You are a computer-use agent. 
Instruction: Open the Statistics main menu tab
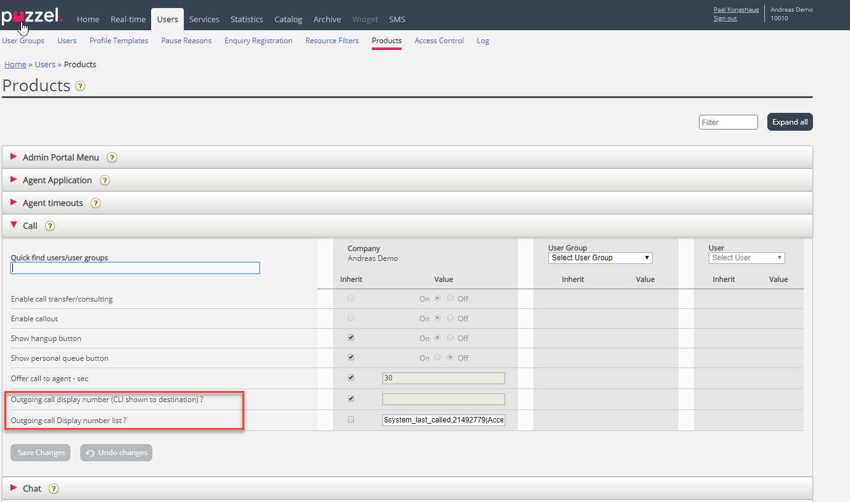(x=247, y=19)
